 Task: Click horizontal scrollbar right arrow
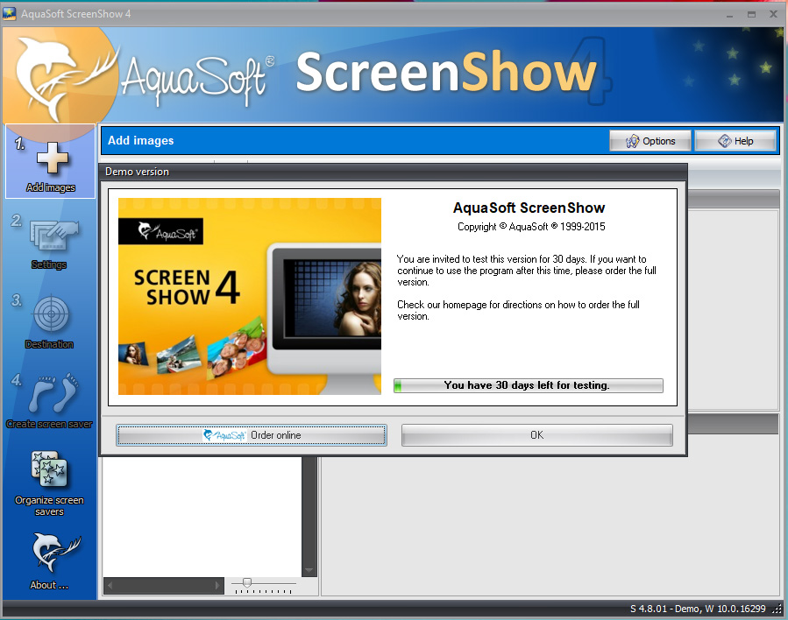217,585
